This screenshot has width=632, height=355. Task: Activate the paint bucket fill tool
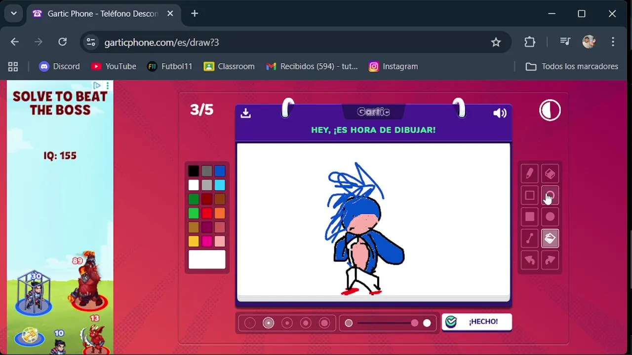(550, 239)
